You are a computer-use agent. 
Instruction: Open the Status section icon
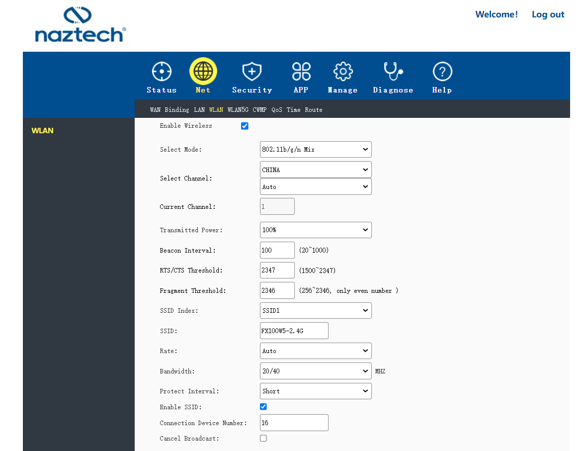click(162, 71)
